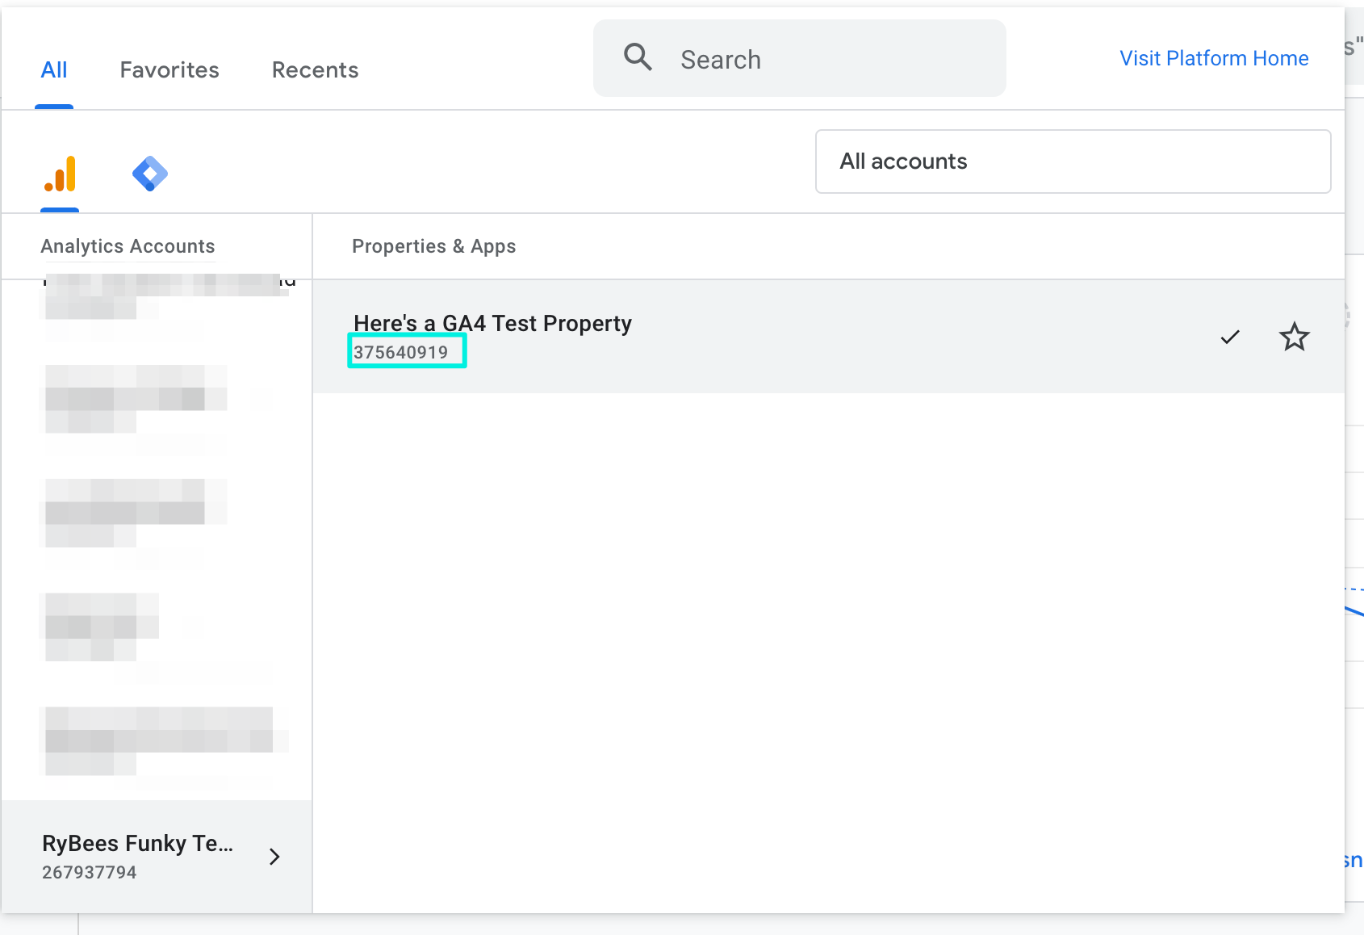Screen dimensions: 1364x935
Task: Open the All accounts dropdown
Action: click(x=1073, y=161)
